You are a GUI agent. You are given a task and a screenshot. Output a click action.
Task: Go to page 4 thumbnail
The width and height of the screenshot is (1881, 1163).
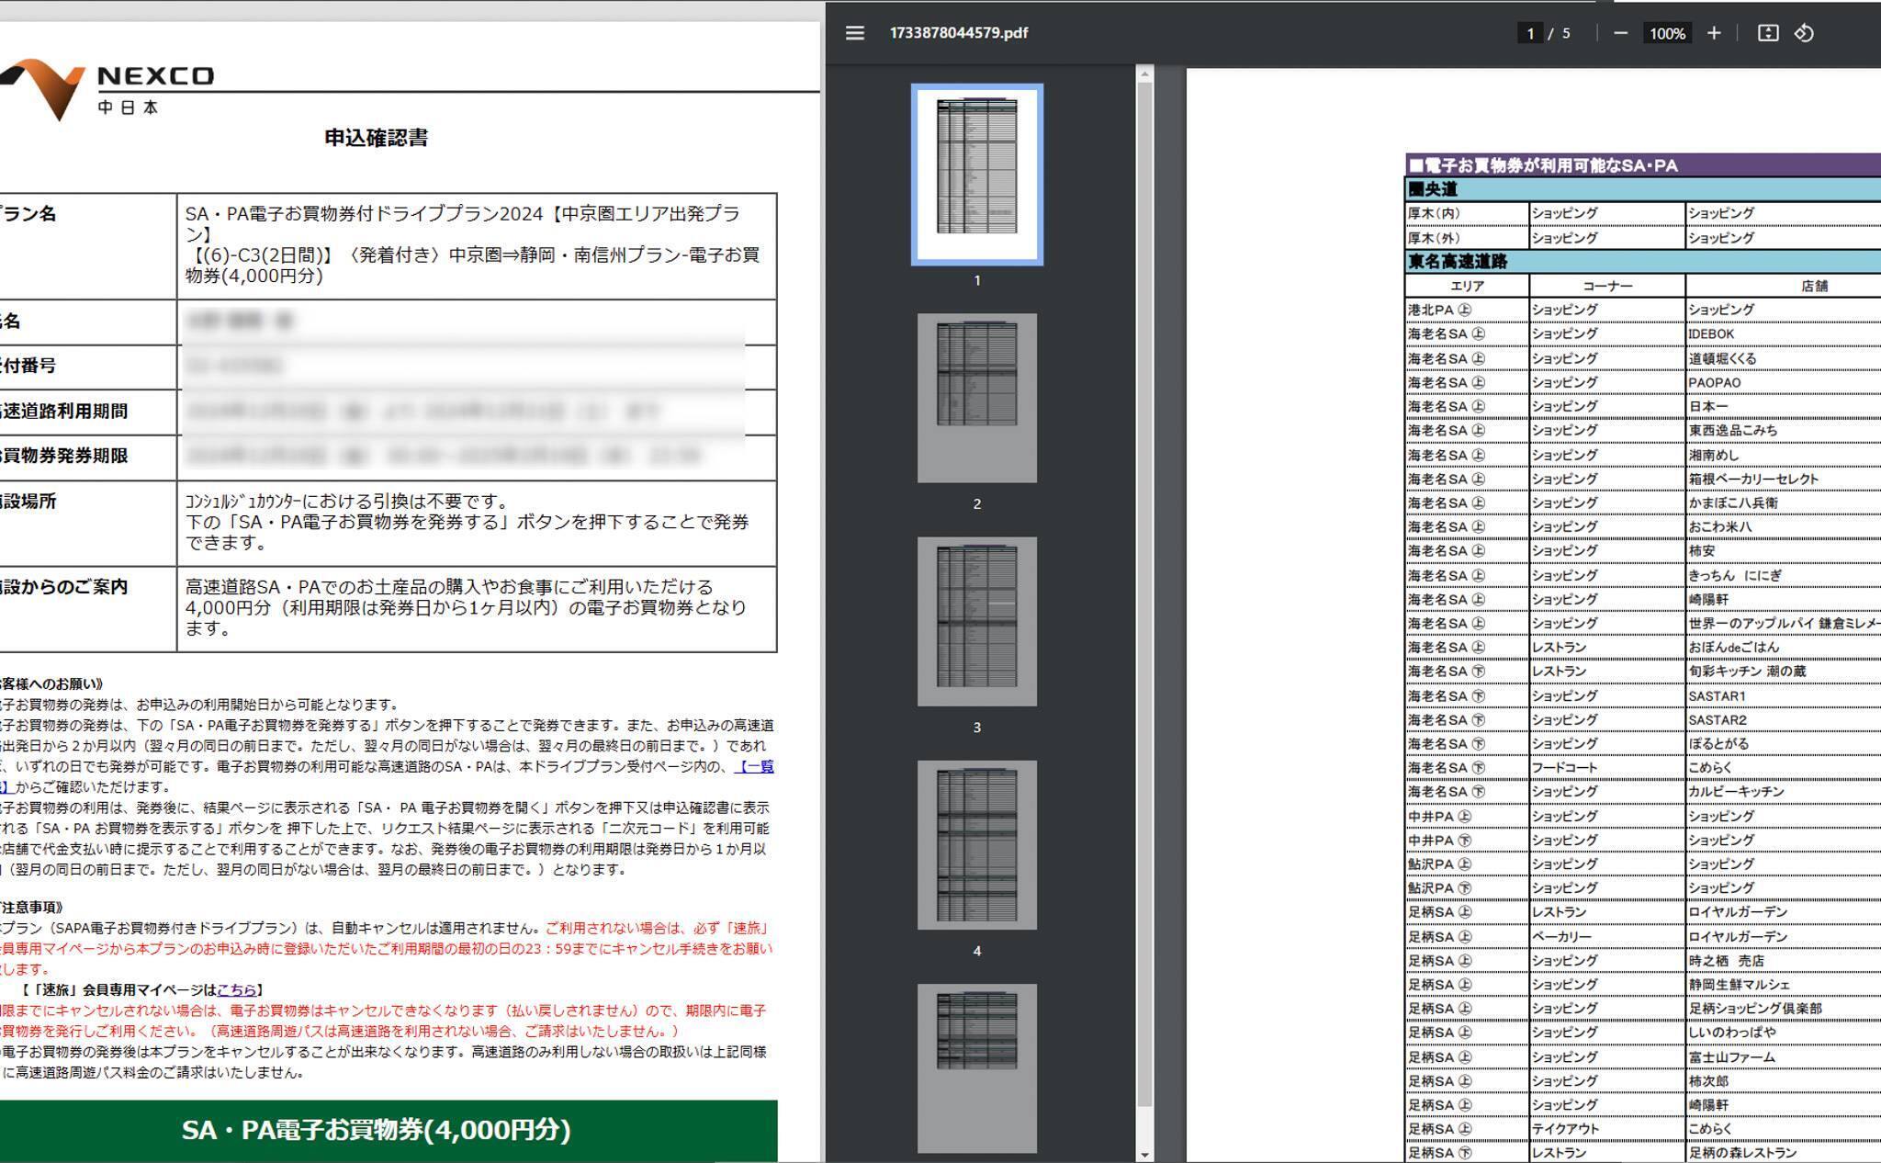click(977, 845)
